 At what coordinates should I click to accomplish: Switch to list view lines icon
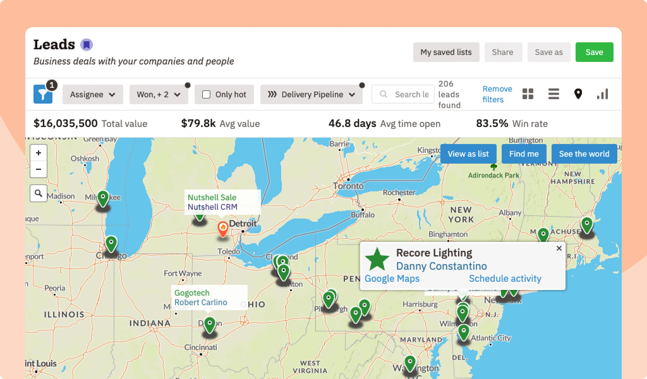pyautogui.click(x=553, y=94)
